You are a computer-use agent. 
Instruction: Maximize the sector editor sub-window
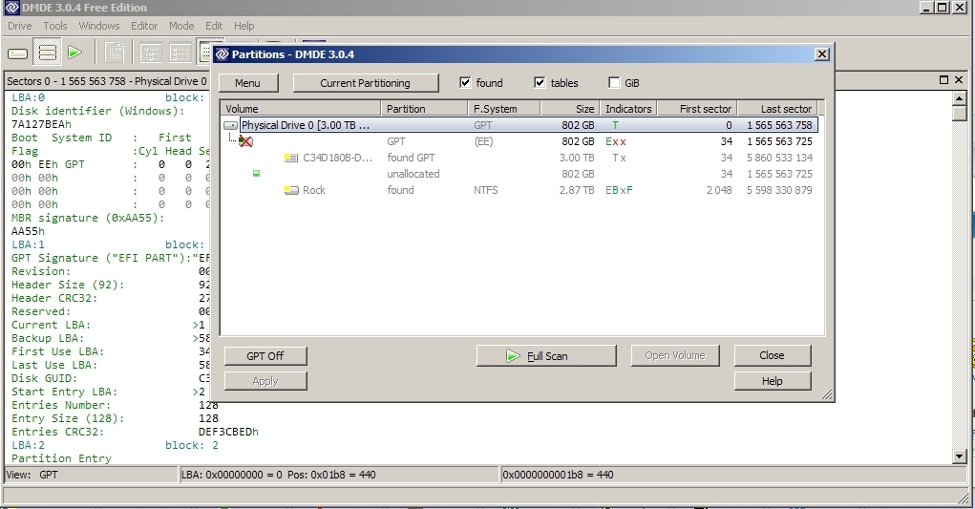pos(943,80)
